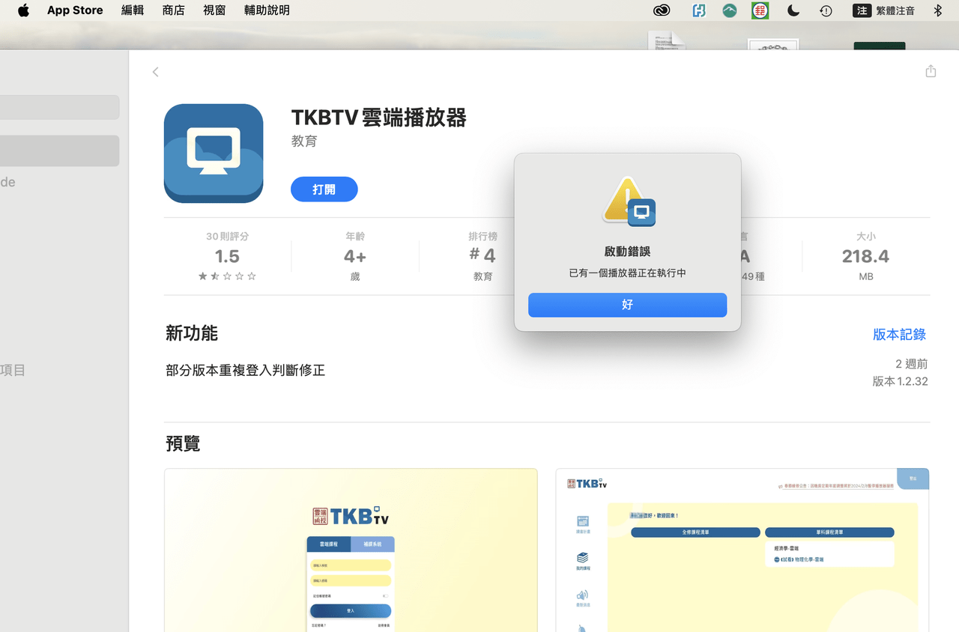
Task: Click the 注 input source toggle in menu bar
Action: coord(862,10)
